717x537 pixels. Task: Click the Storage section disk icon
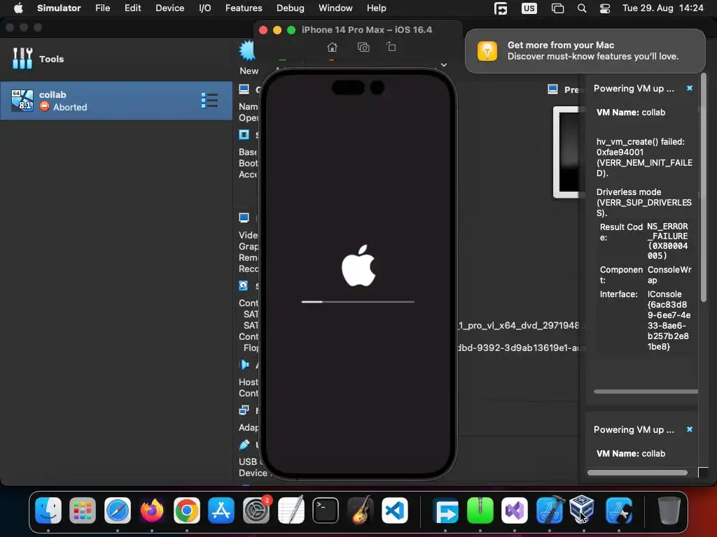[x=244, y=286]
